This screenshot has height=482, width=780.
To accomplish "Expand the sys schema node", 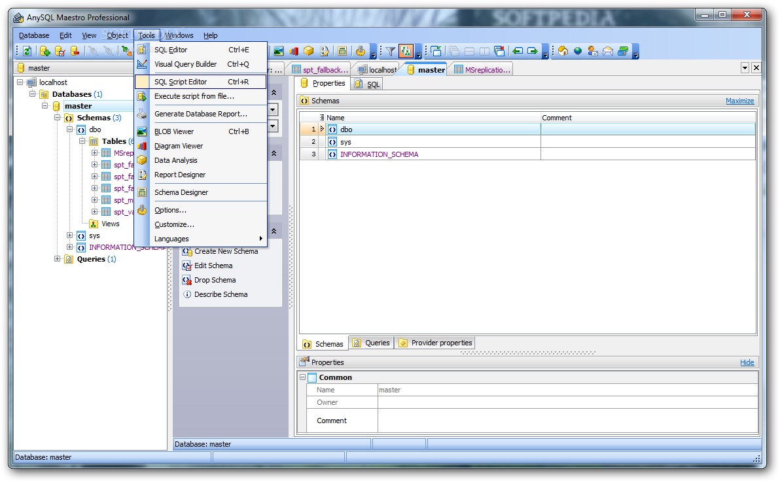I will coord(69,235).
